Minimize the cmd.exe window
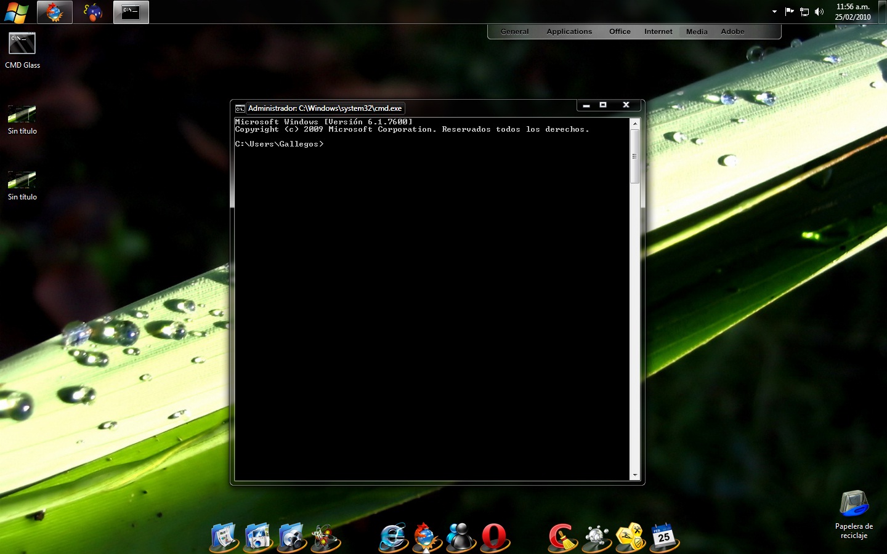The width and height of the screenshot is (887, 554). pyautogui.click(x=586, y=105)
